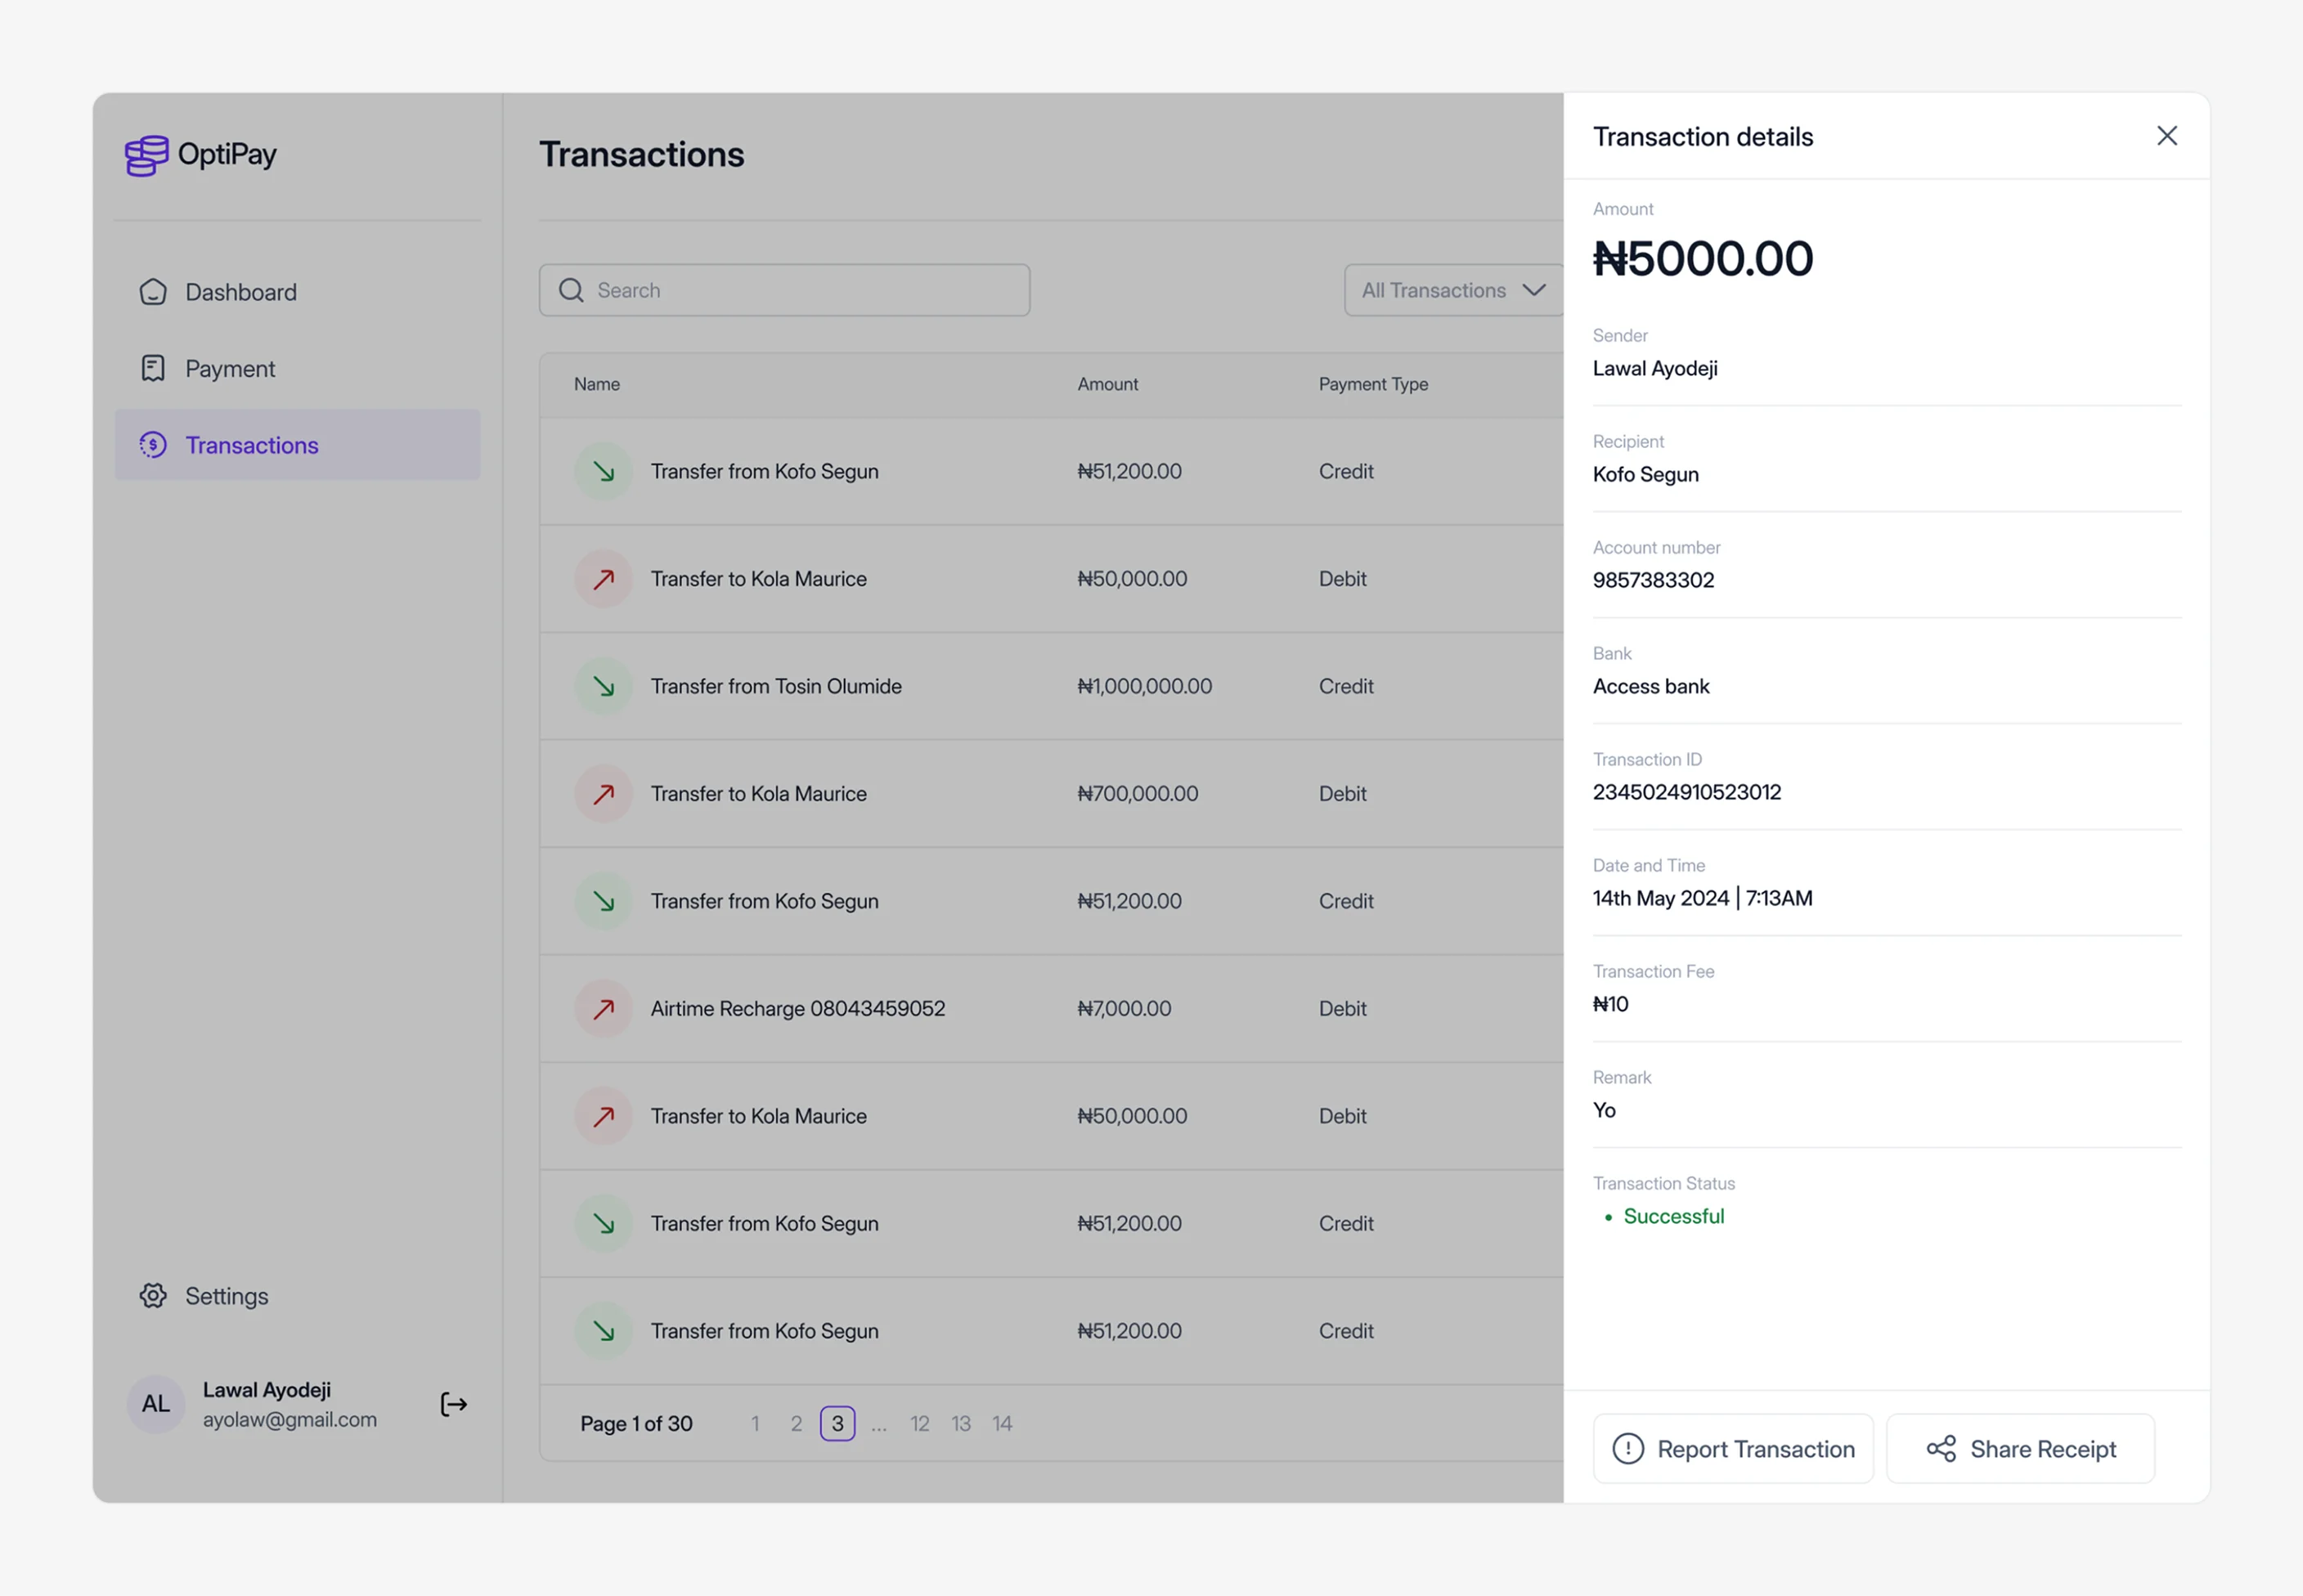Viewport: 2303px width, 1596px height.
Task: Jump to pagination page 13
Action: [x=961, y=1423]
